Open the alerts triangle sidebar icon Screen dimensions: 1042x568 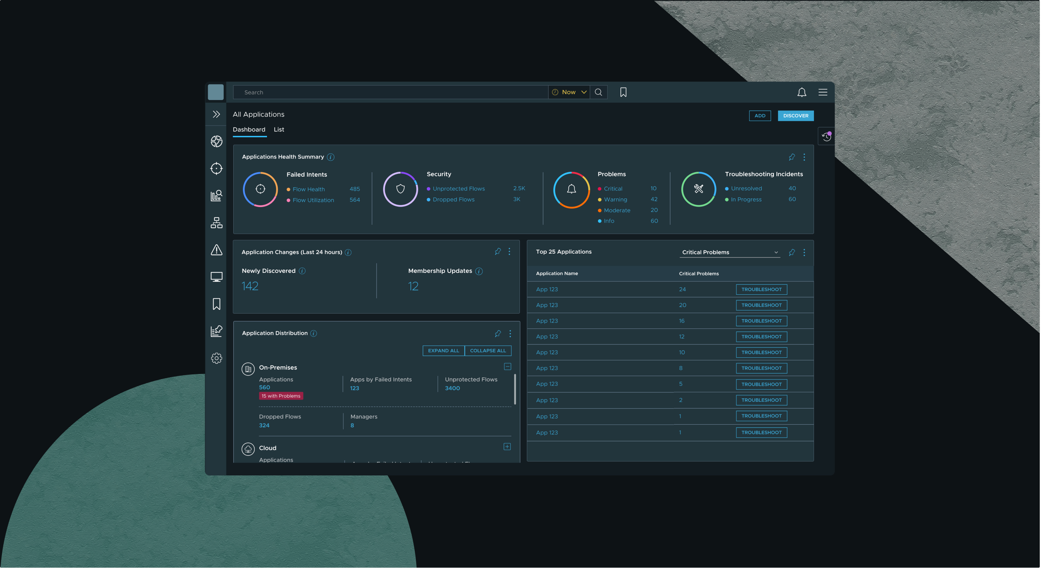[x=216, y=250]
